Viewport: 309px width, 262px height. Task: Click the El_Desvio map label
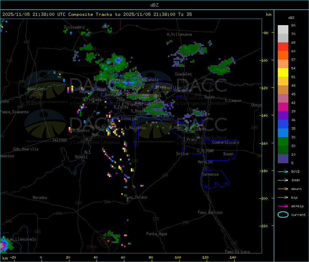(x=80, y=130)
